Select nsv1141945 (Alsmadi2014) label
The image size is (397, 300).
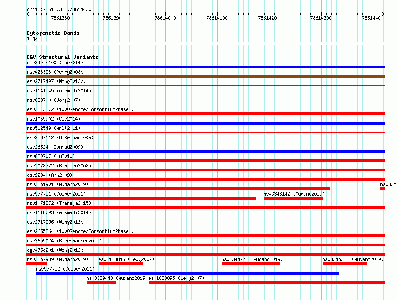click(x=59, y=91)
